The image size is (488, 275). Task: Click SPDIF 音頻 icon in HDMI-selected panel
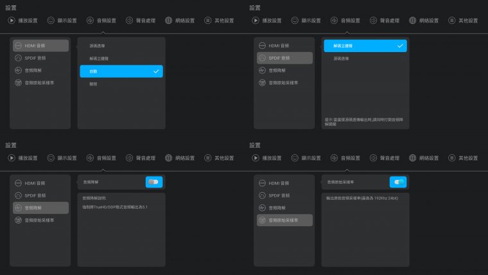(19, 58)
